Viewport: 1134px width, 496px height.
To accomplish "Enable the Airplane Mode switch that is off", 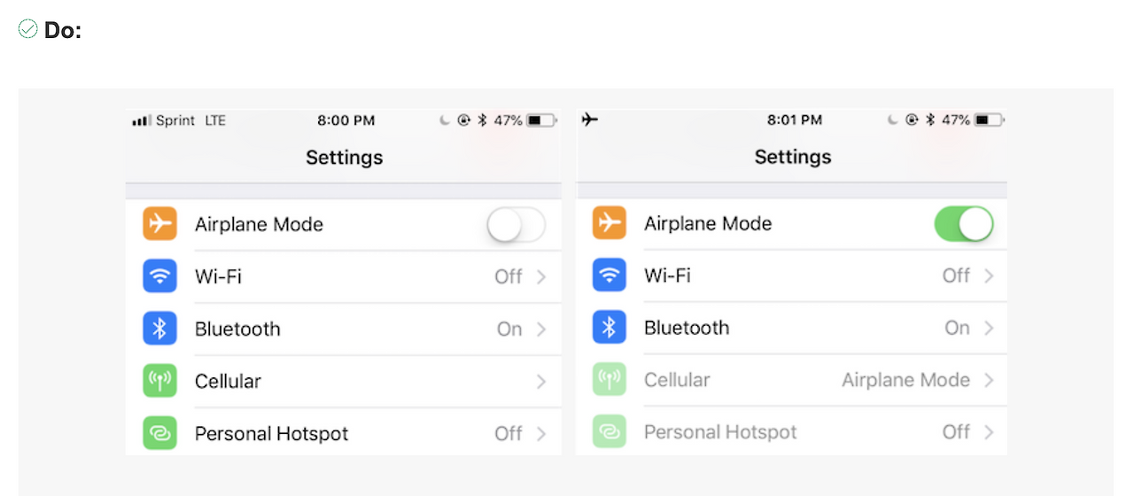I will click(517, 225).
